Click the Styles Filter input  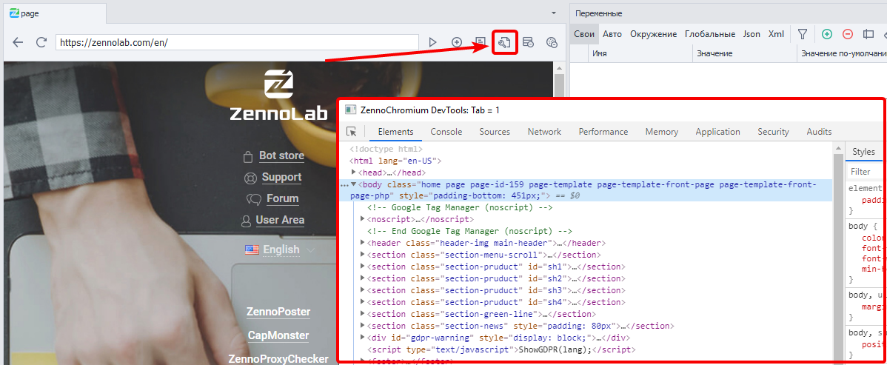866,171
